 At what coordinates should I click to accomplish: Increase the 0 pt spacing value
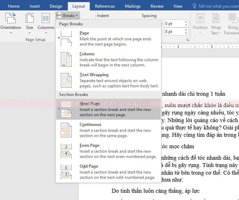pos(186,22)
